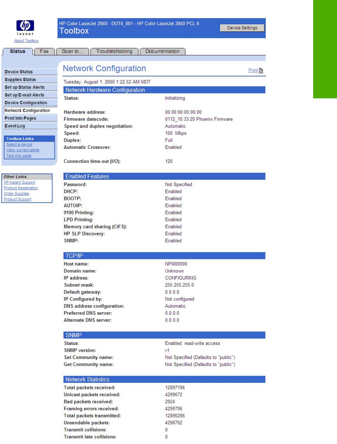Viewport: 337px width, 444px height.
Task: Click unsendable packets value 4298762
Action: click(174, 423)
